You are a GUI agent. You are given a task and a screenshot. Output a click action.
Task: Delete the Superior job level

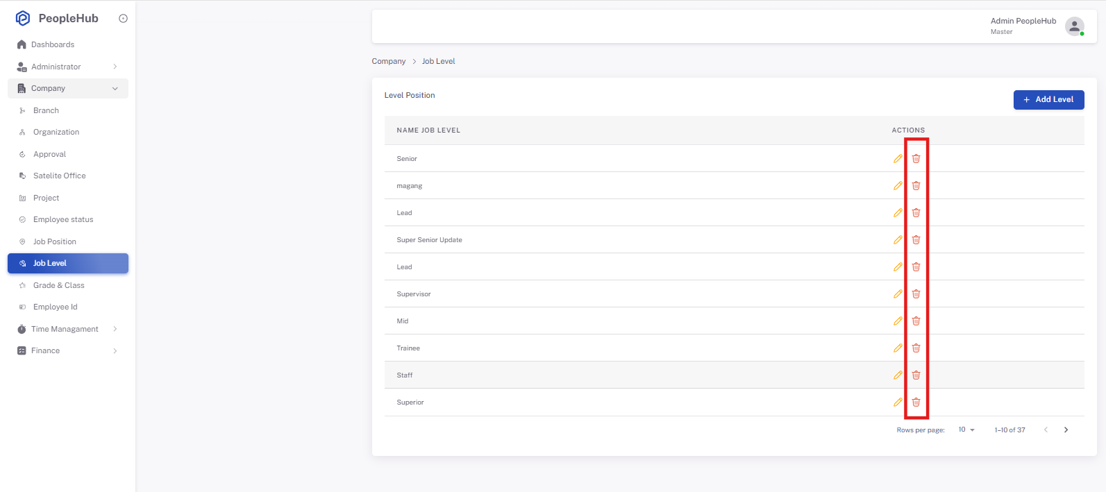click(x=916, y=402)
